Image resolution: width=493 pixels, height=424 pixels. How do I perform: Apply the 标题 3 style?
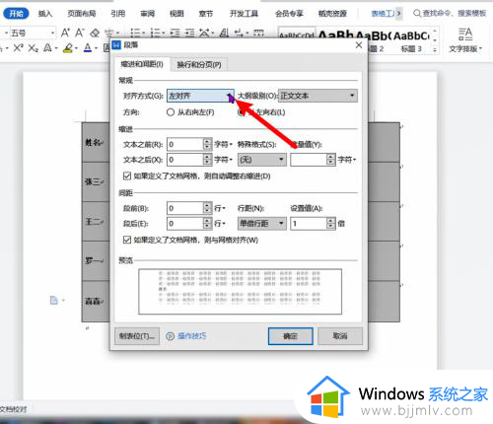pos(411,49)
